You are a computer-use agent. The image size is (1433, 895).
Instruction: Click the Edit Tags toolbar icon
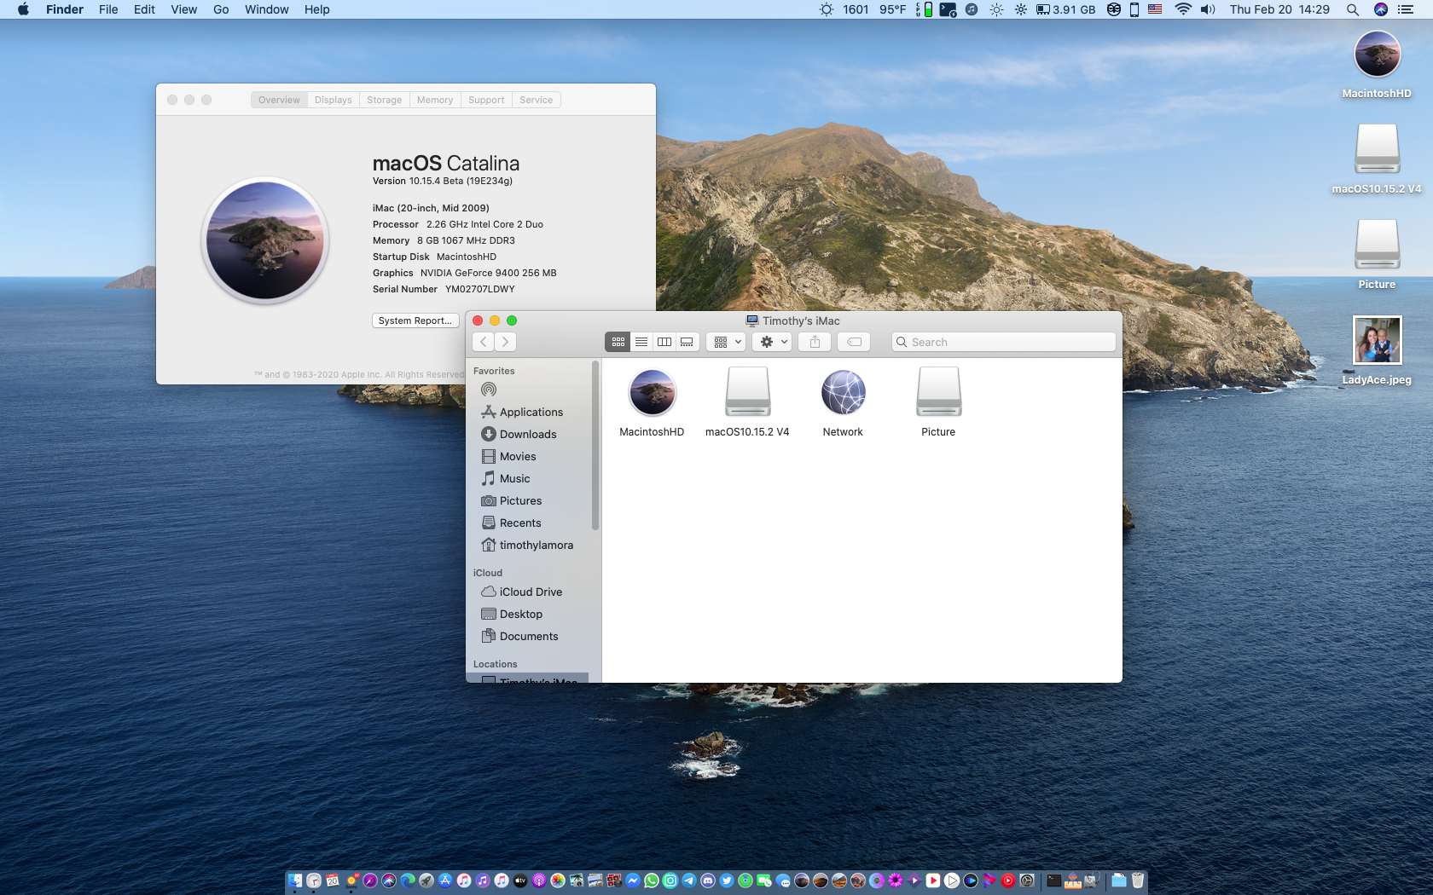pos(854,342)
